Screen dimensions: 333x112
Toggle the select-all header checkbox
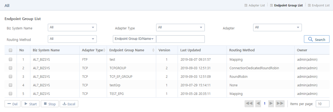[x=11, y=50]
